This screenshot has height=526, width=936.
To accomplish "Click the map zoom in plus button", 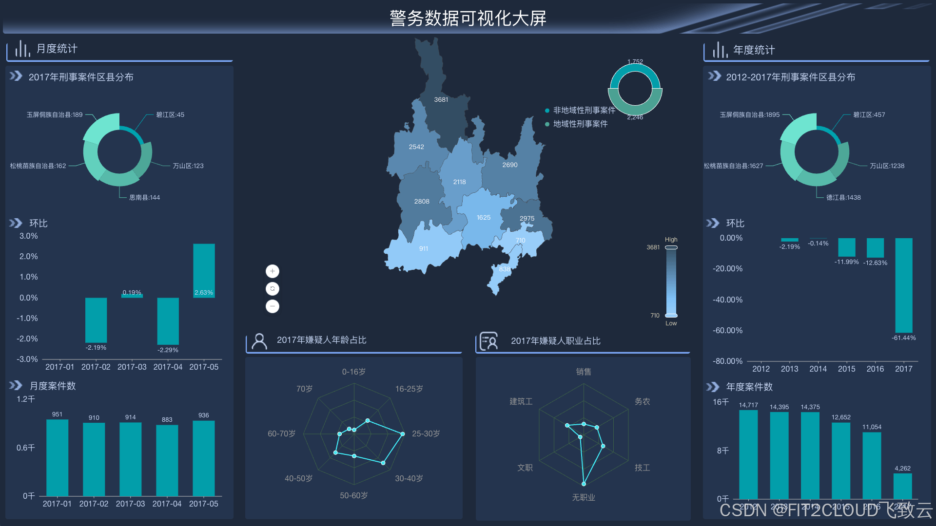I will [x=273, y=271].
